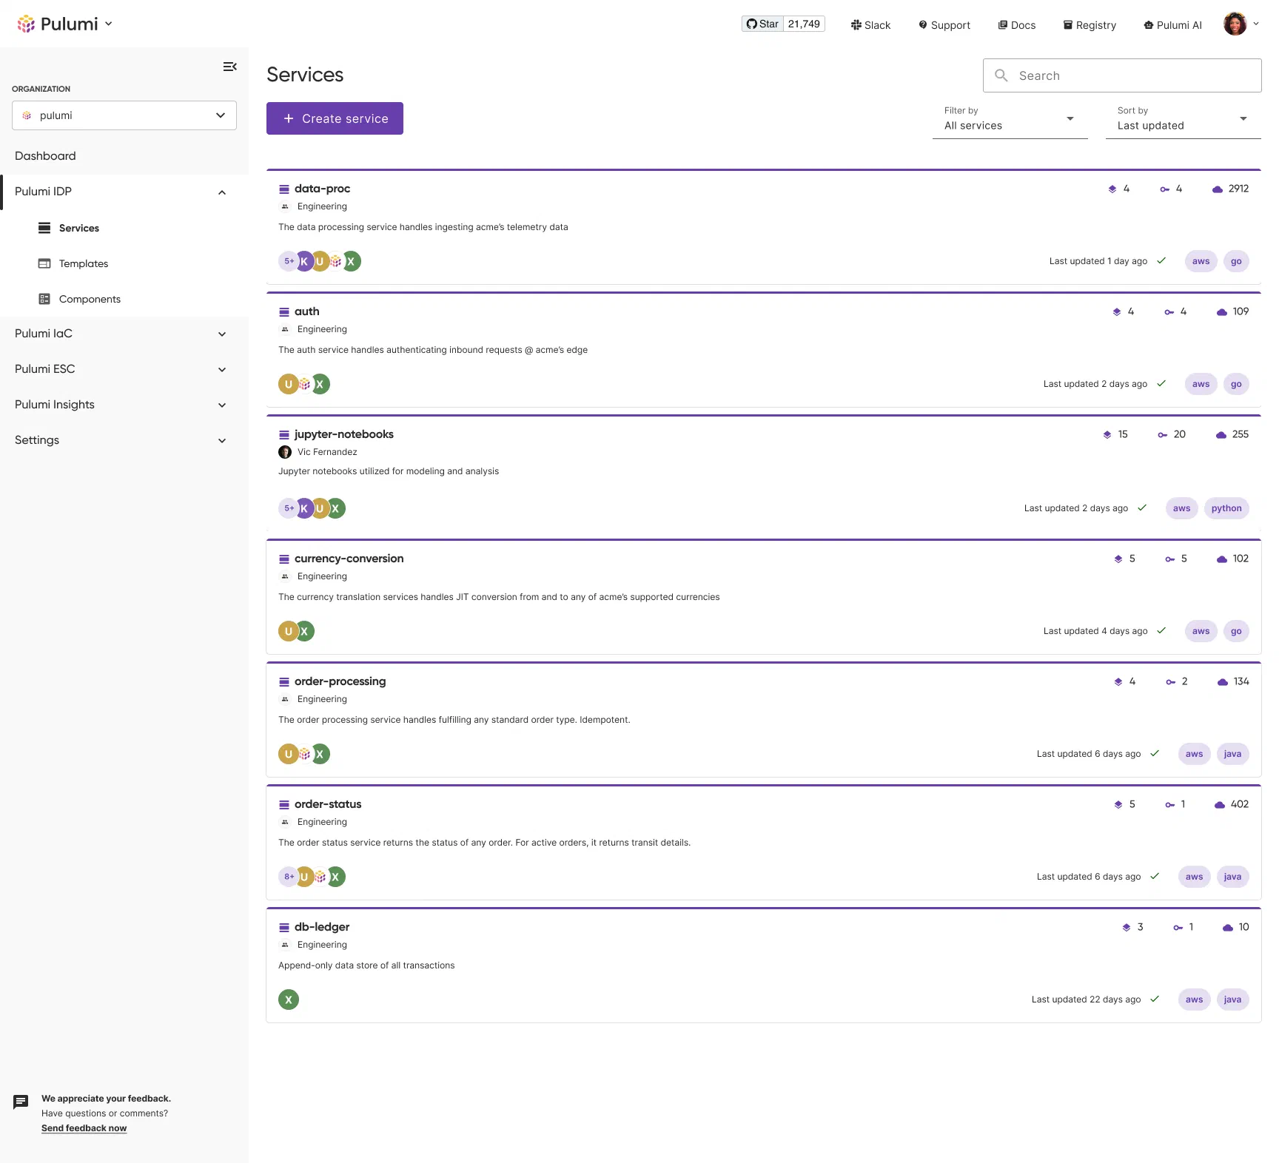The width and height of the screenshot is (1279, 1163).
Task: Open the organization selector showing pulumi
Action: (124, 115)
